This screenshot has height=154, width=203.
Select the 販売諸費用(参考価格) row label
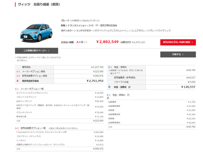[x=125, y=78]
